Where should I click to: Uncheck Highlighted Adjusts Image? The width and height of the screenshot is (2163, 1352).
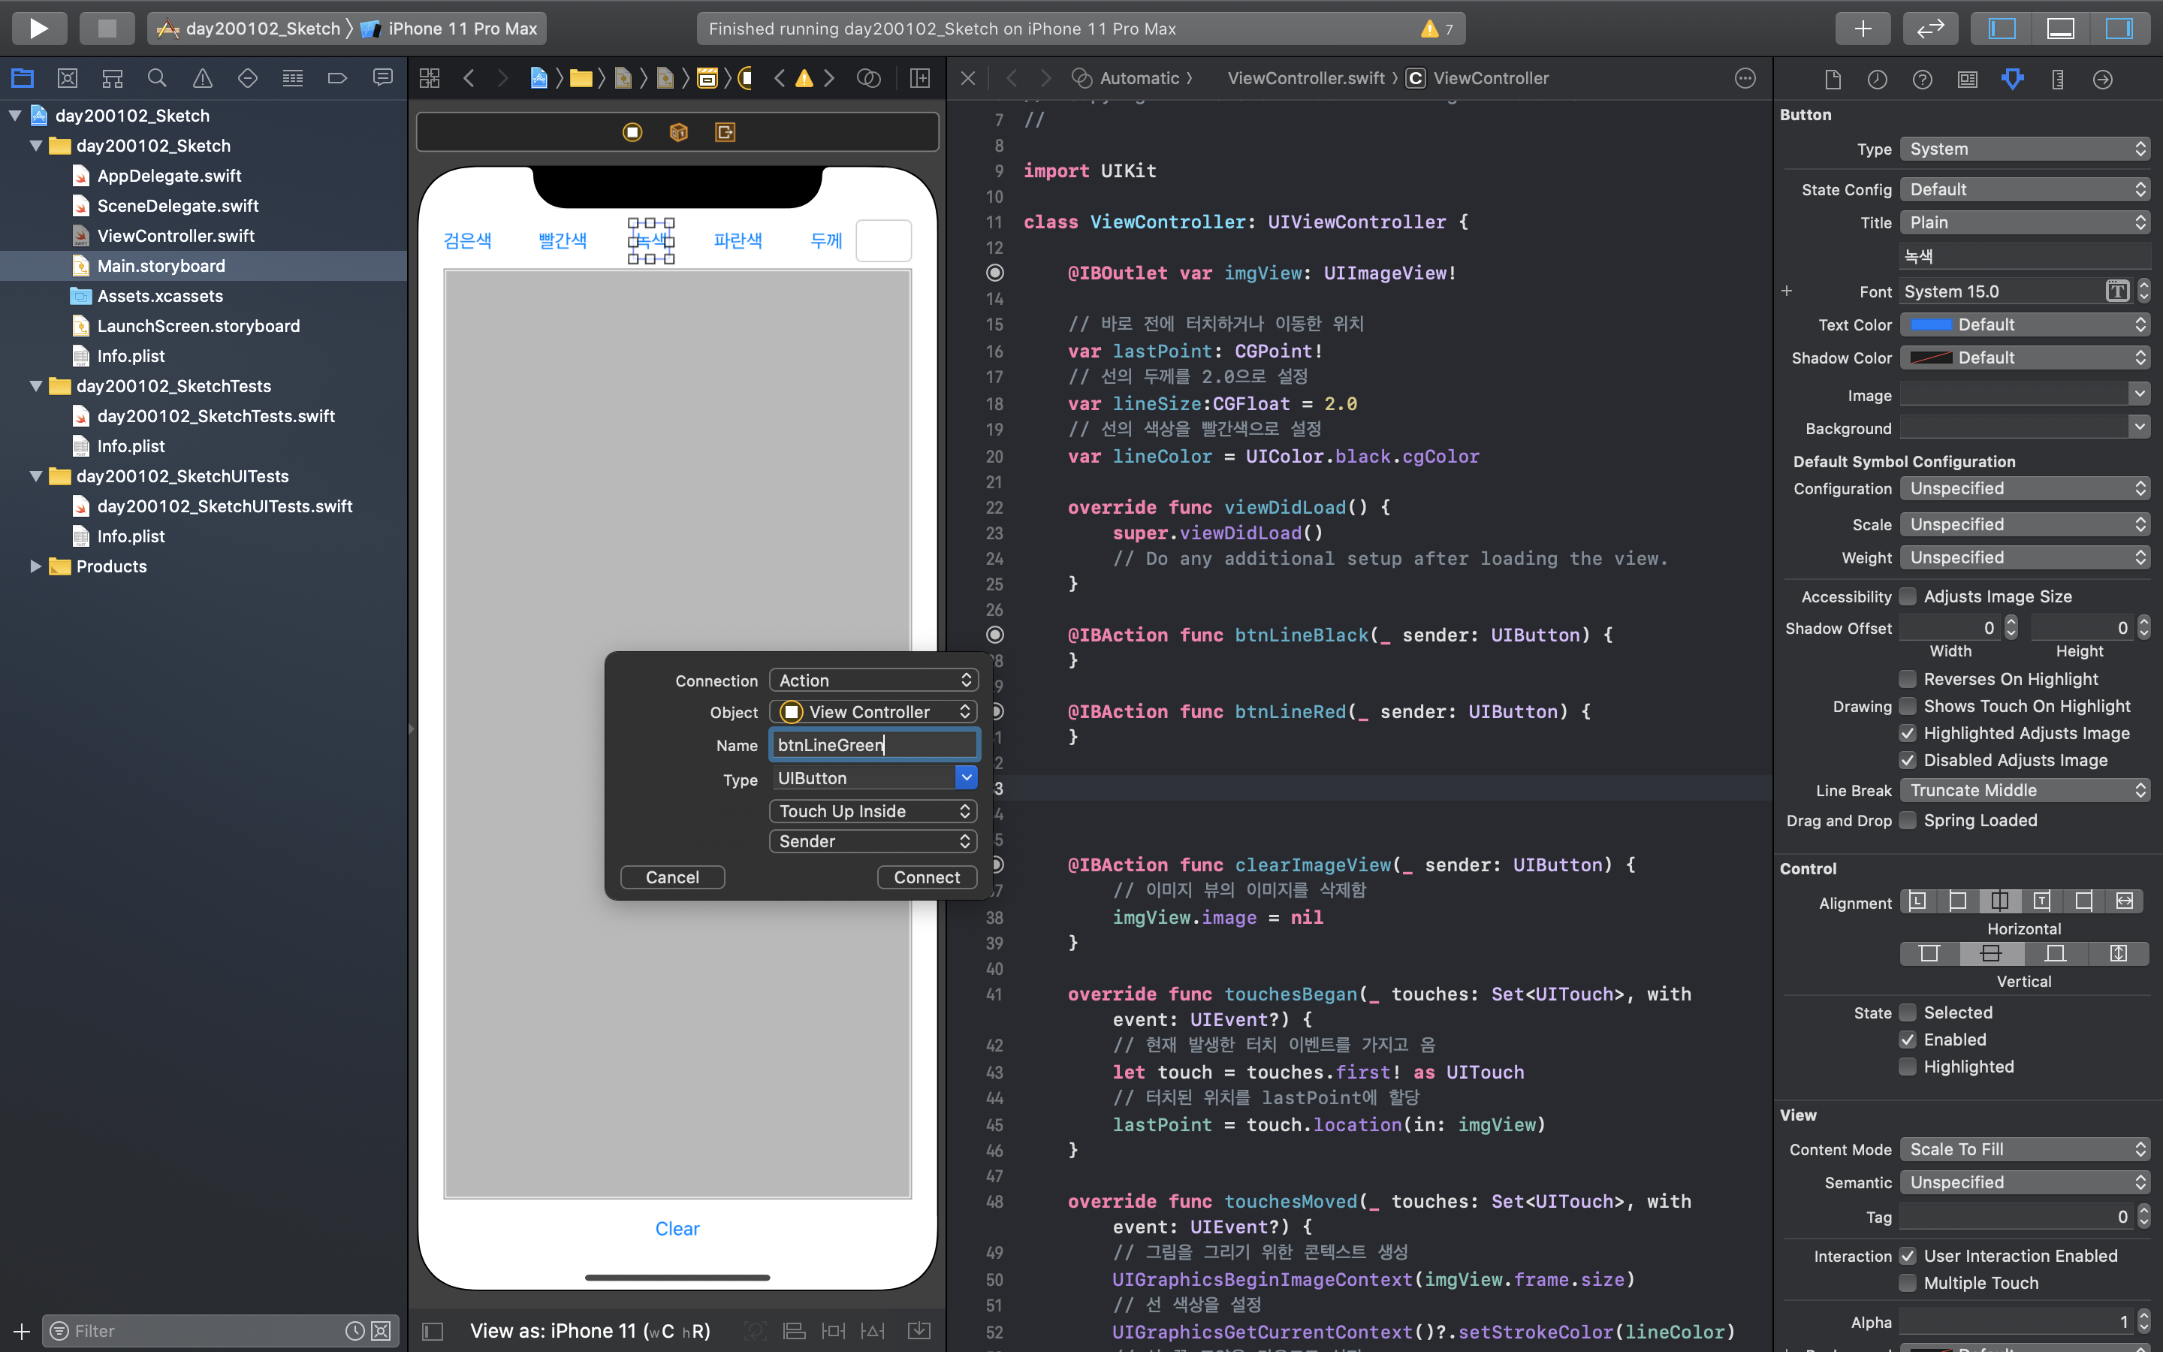pyautogui.click(x=1908, y=733)
